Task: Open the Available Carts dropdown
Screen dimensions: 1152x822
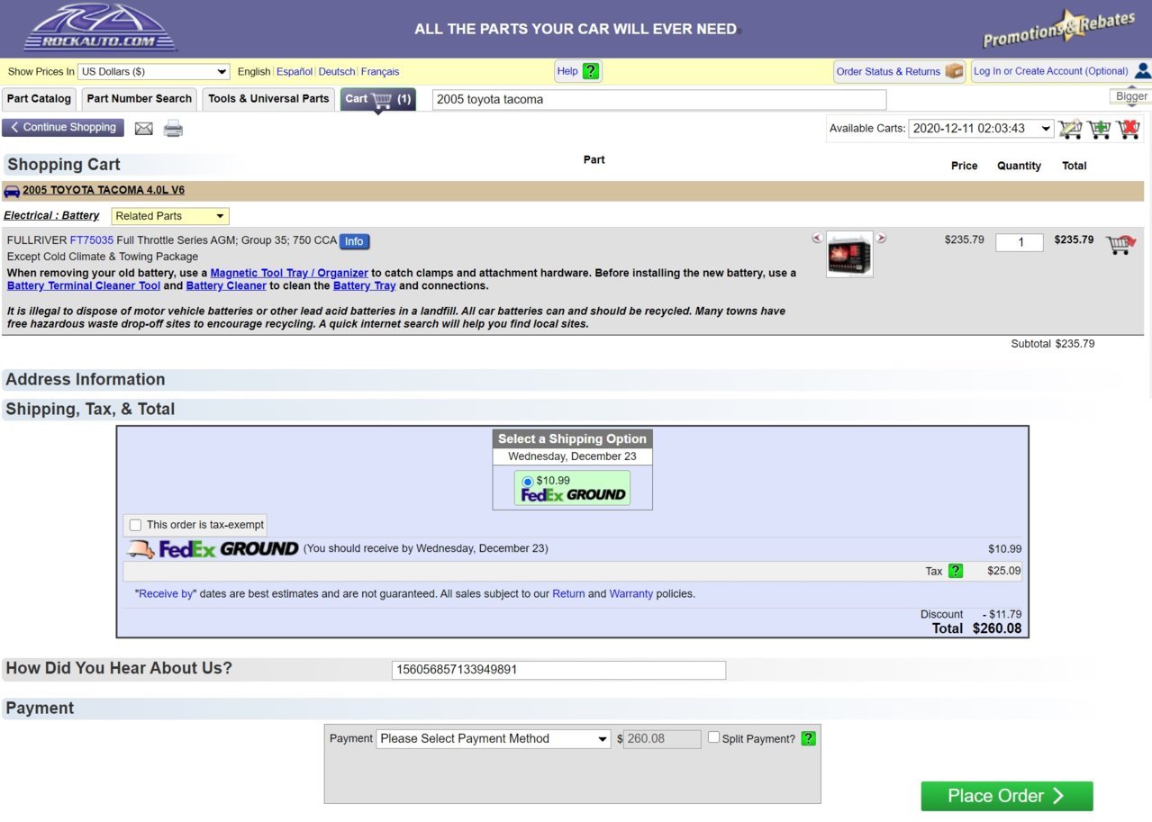Action: point(981,129)
